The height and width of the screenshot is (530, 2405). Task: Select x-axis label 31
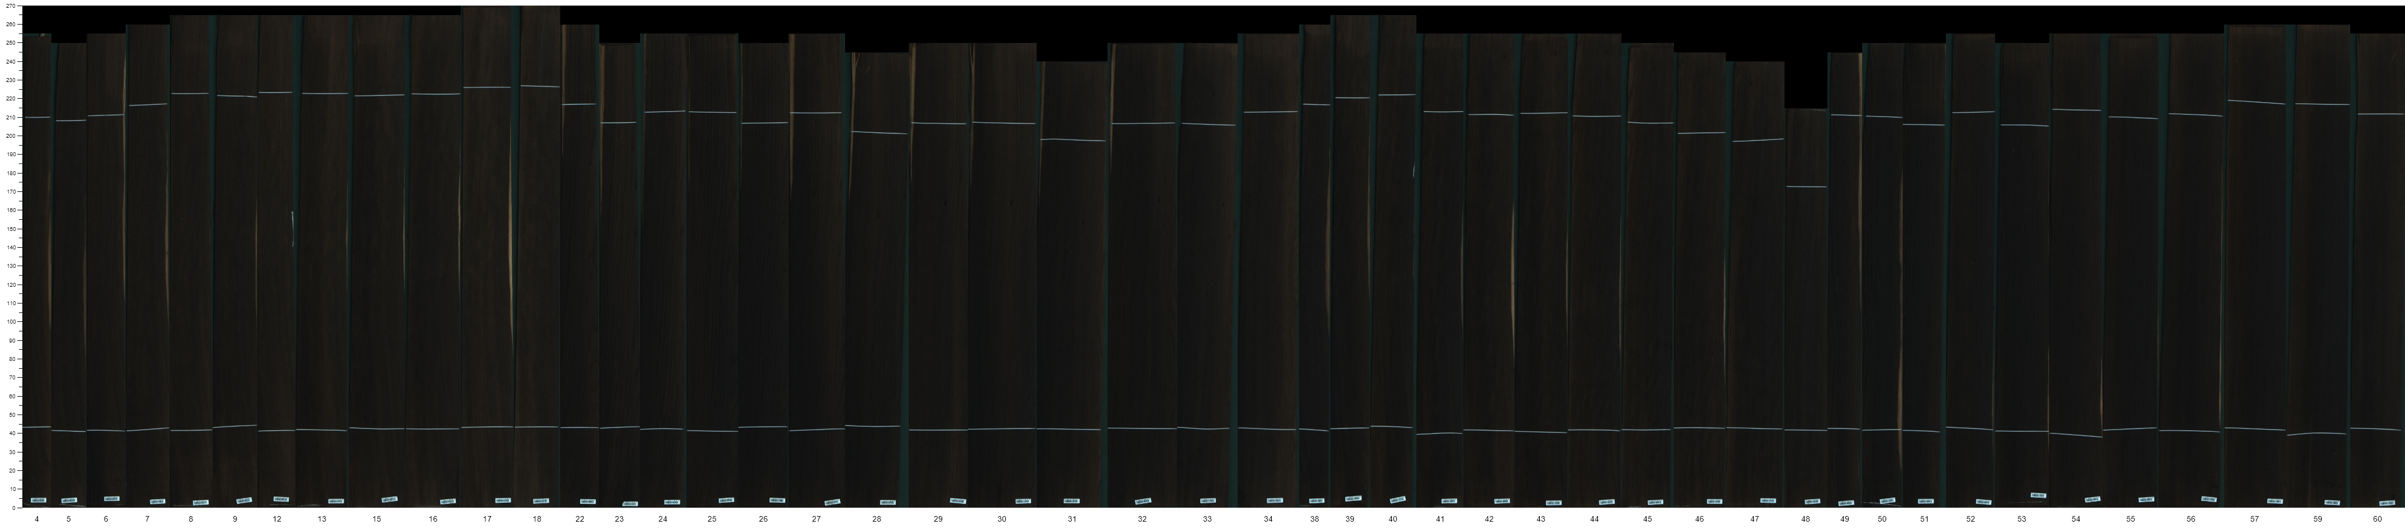1072,519
